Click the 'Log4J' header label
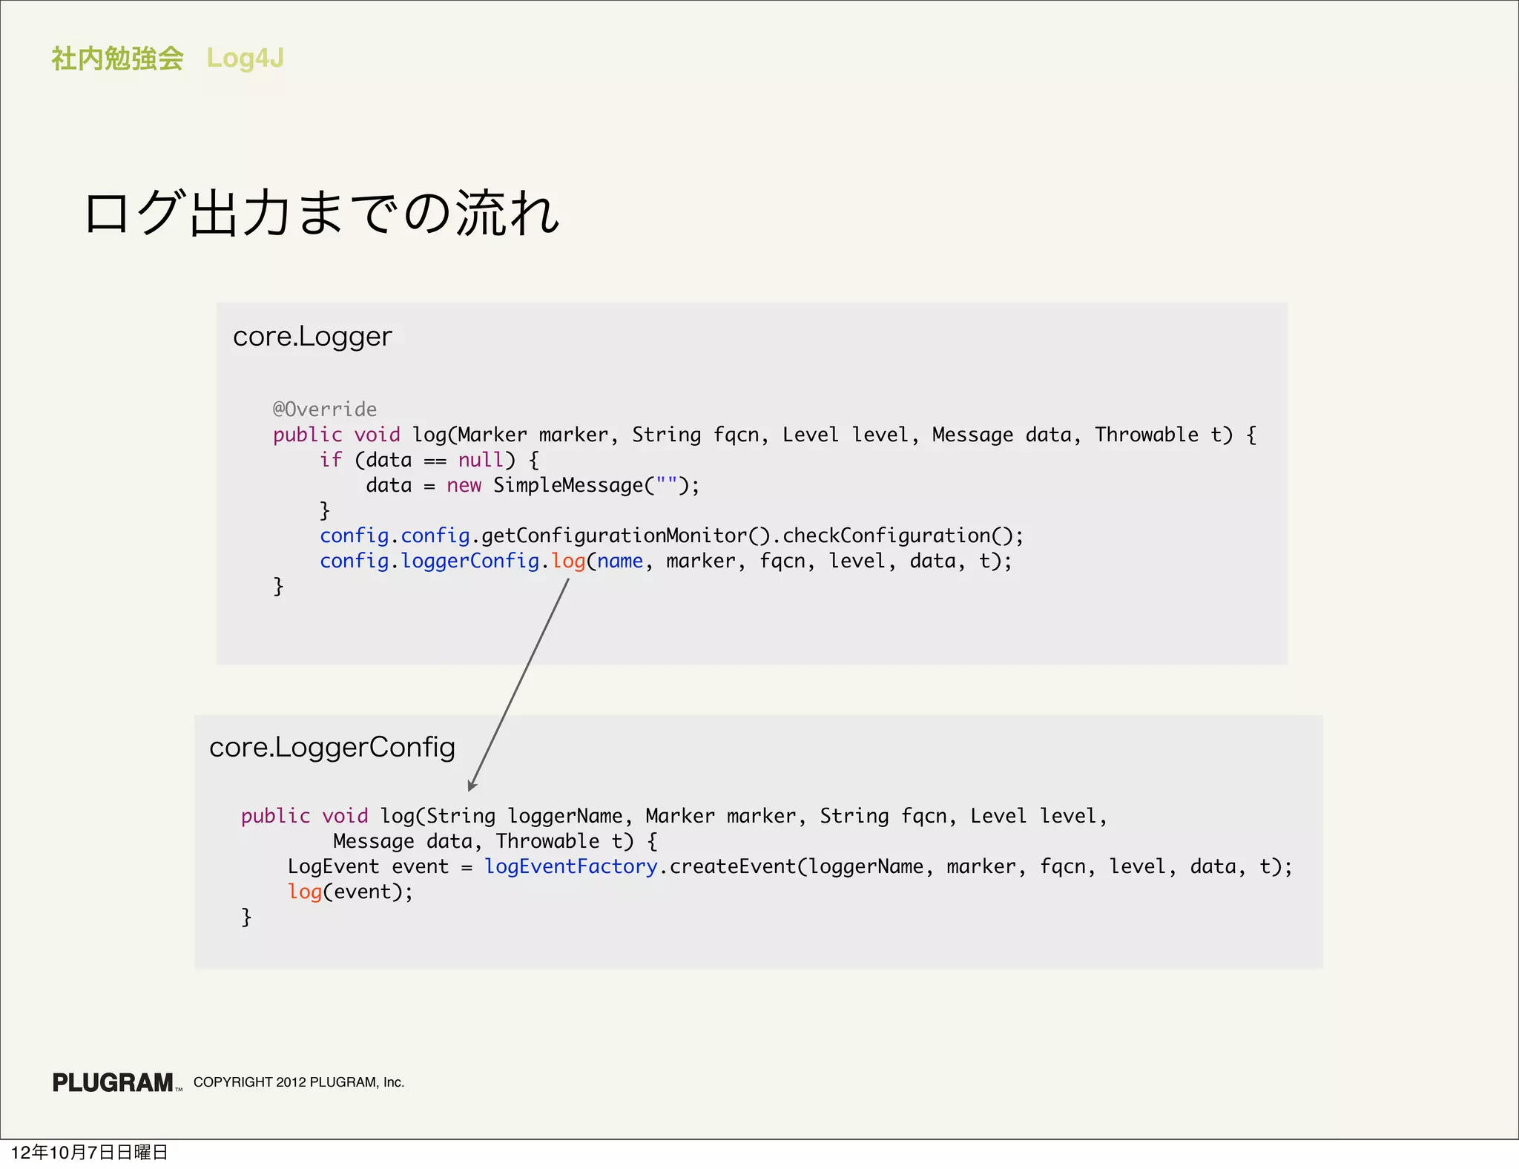This screenshot has width=1519, height=1169. tap(245, 59)
